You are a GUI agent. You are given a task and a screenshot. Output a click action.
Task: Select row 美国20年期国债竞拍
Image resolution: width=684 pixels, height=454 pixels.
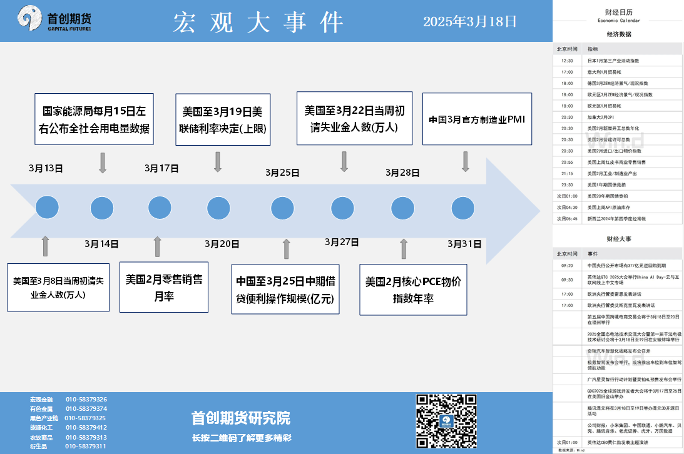coord(618,196)
